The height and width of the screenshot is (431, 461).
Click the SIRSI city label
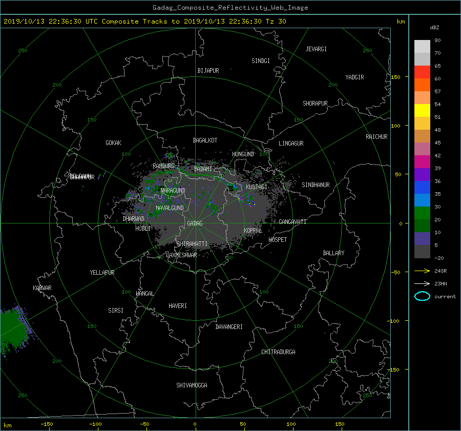tap(116, 311)
